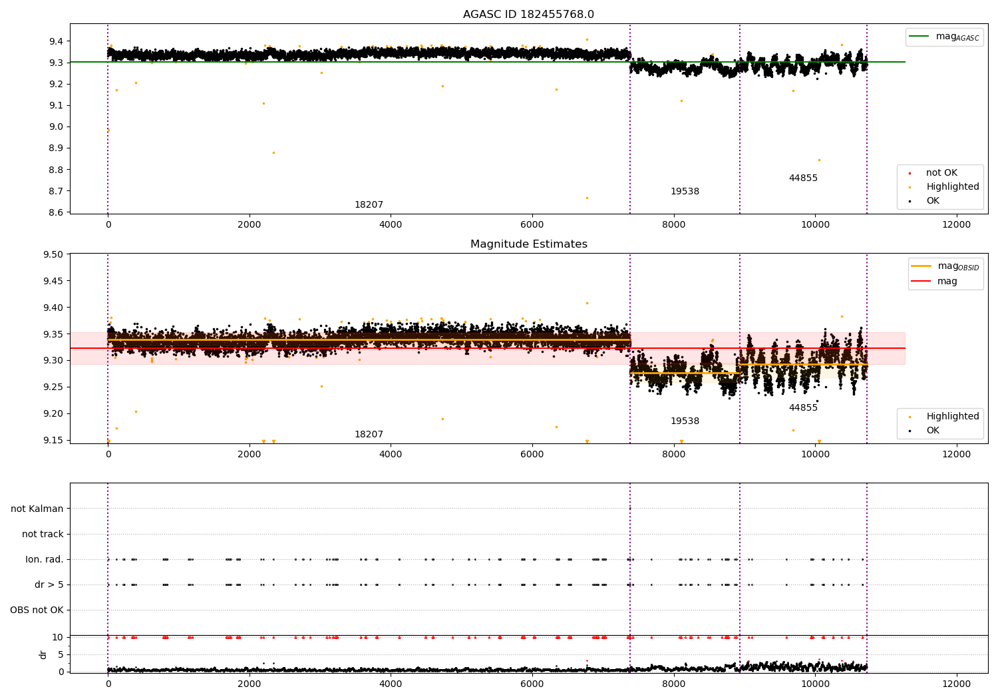Click x-axis tick 4000 under AGASC ID plot

(x=391, y=225)
